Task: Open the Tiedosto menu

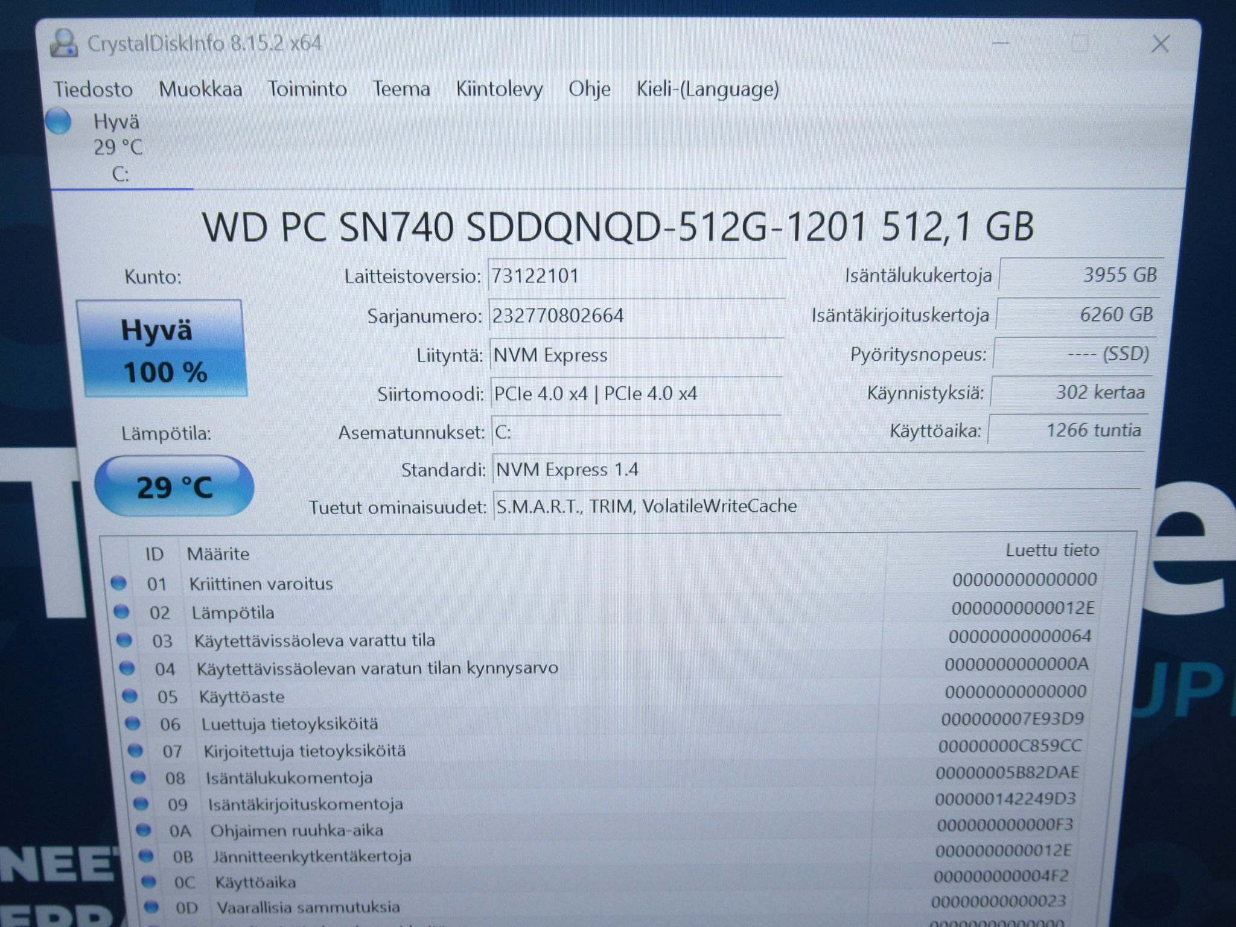Action: point(93,89)
